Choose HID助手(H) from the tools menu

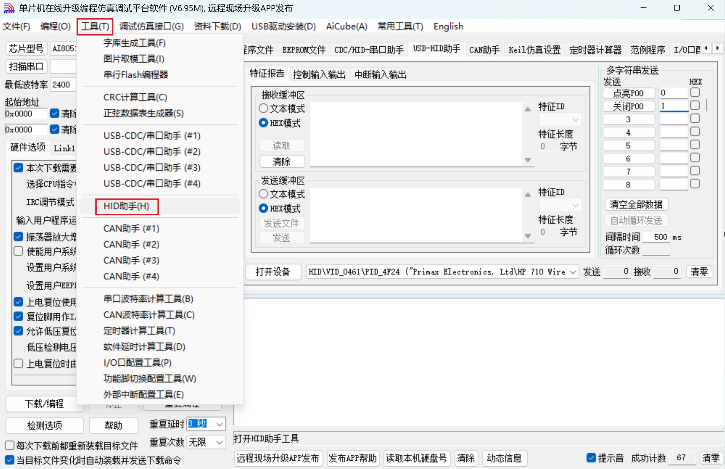pos(127,206)
